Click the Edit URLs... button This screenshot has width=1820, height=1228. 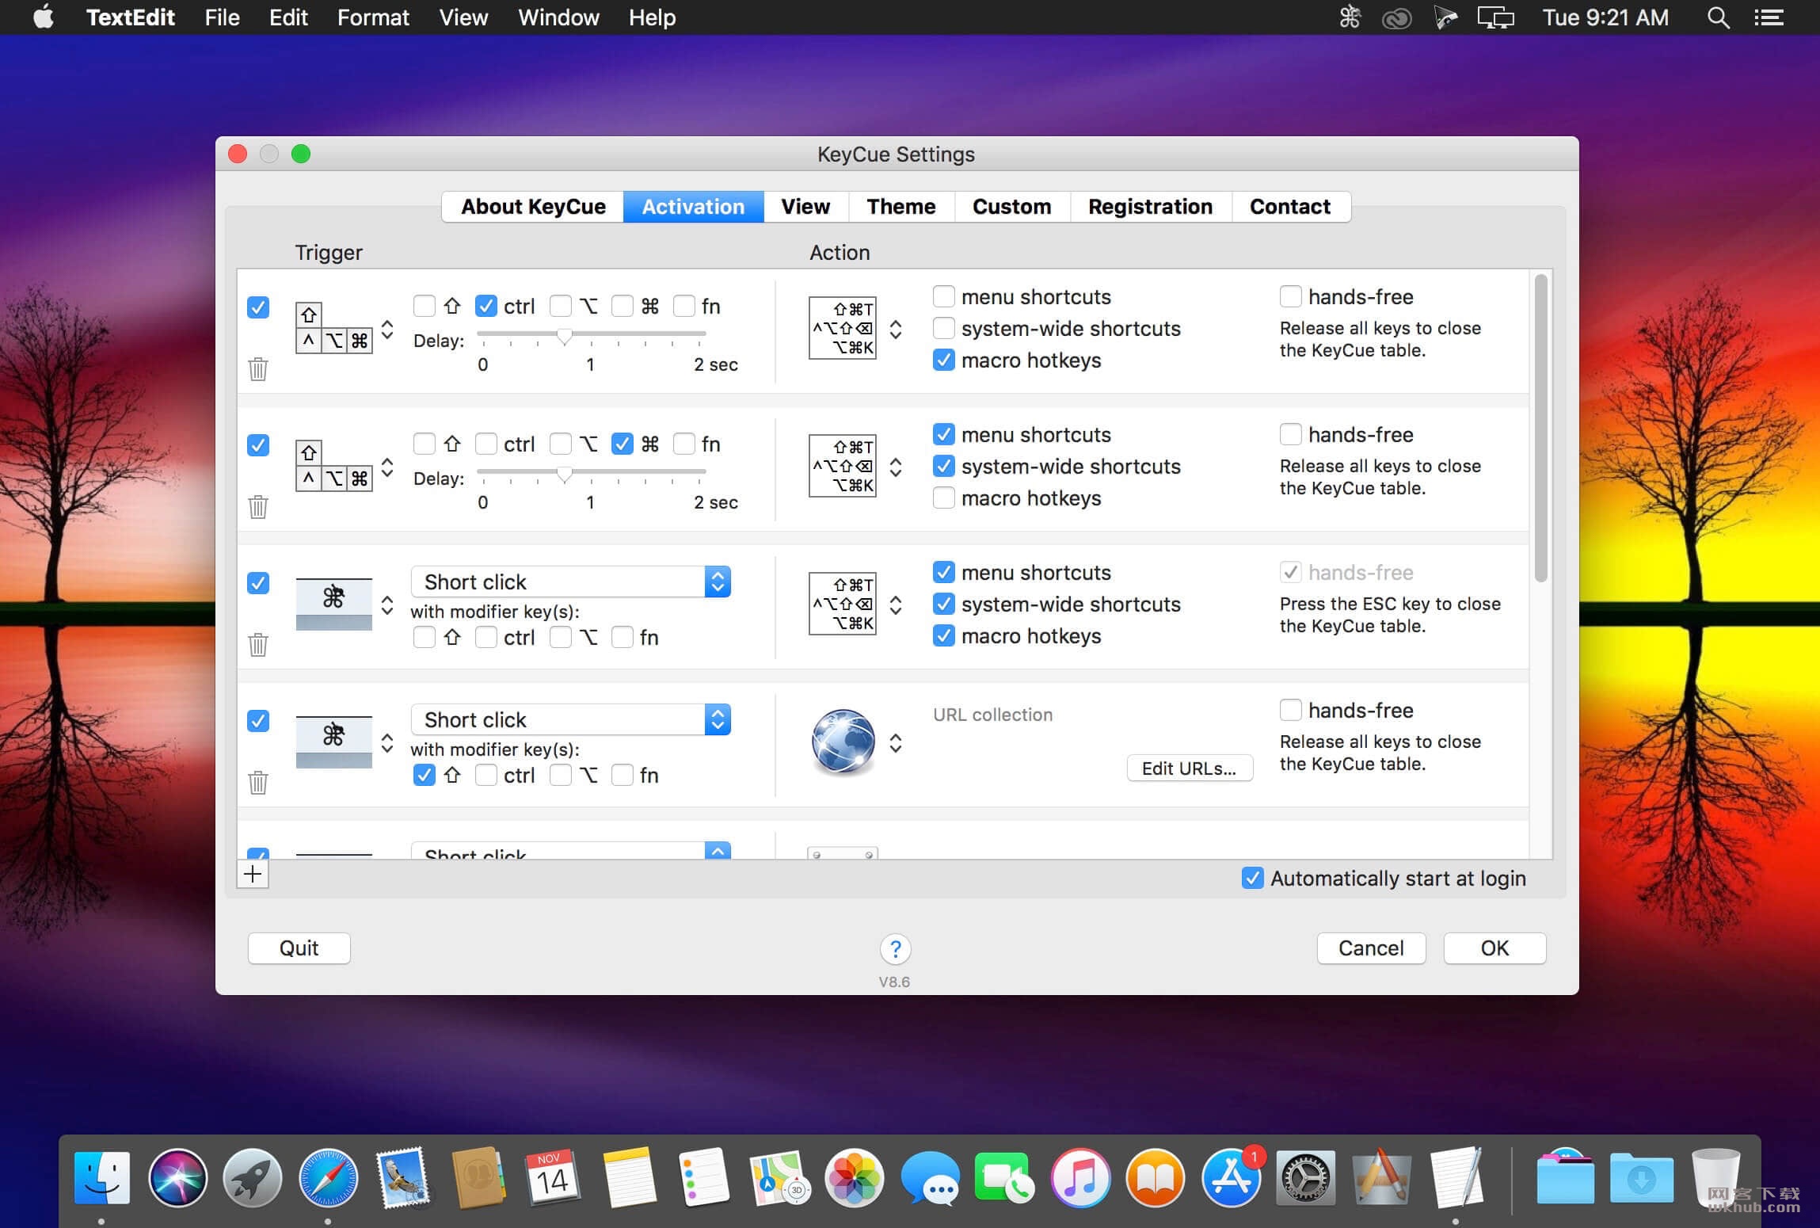[1190, 768]
